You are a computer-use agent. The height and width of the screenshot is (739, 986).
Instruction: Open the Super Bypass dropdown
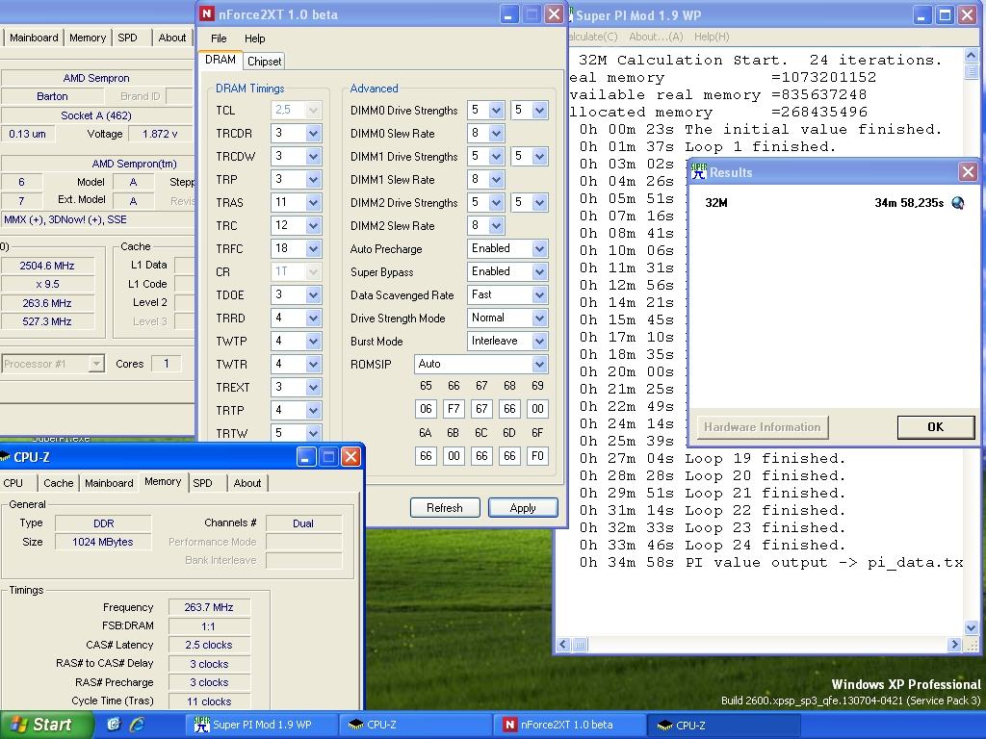(x=539, y=271)
